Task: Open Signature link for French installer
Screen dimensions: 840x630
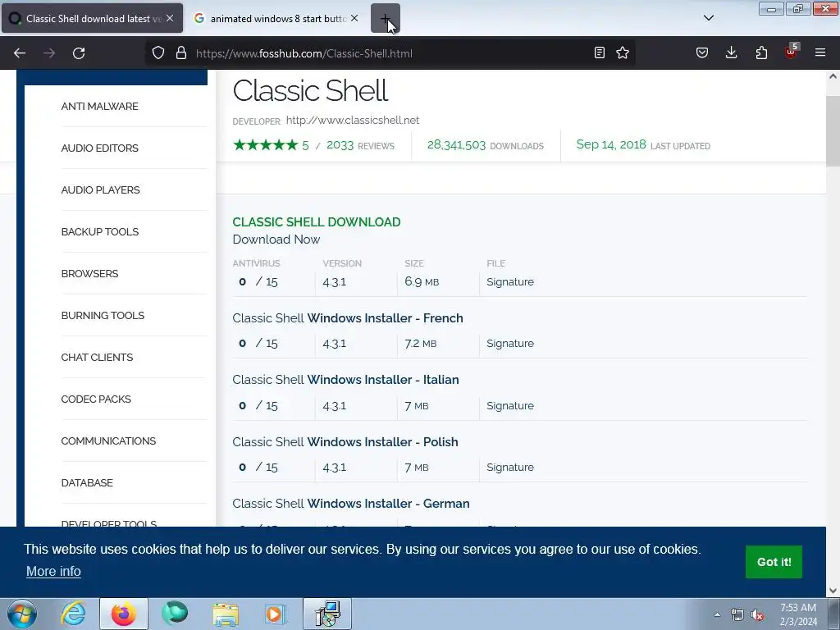Action: click(x=510, y=344)
